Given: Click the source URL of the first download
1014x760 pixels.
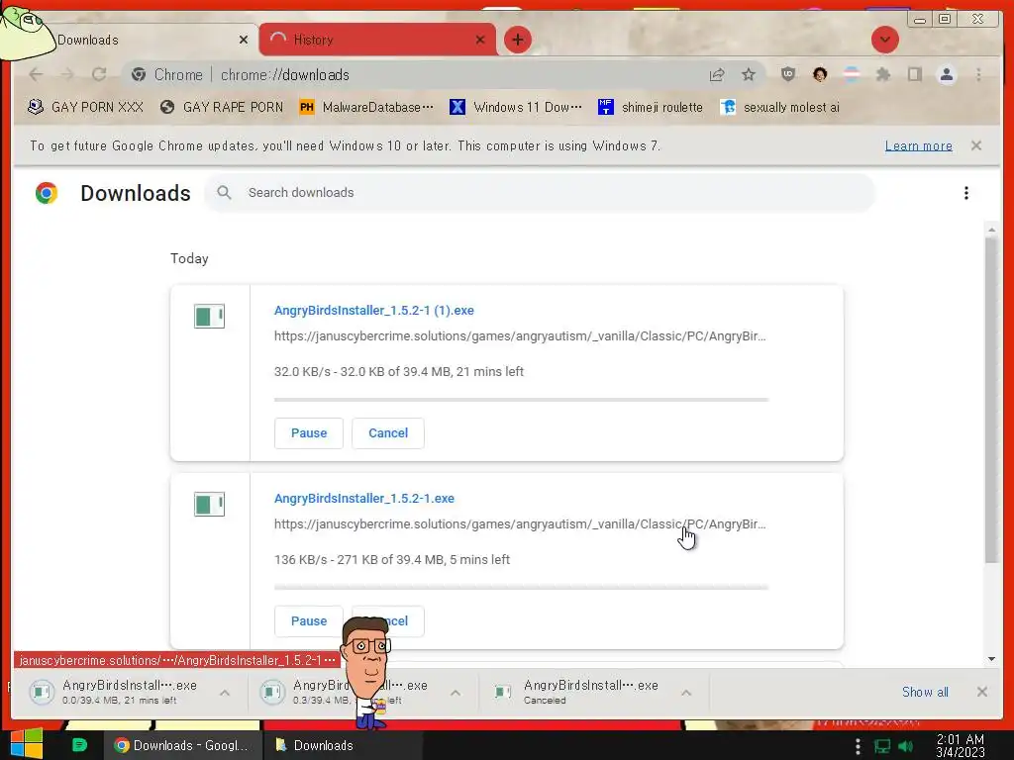Looking at the screenshot, I should (x=520, y=336).
